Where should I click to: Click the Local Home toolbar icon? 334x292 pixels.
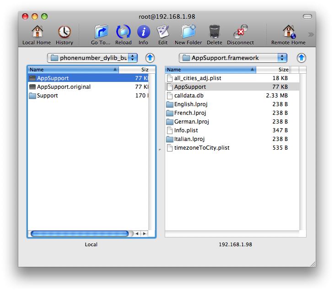pos(37,32)
